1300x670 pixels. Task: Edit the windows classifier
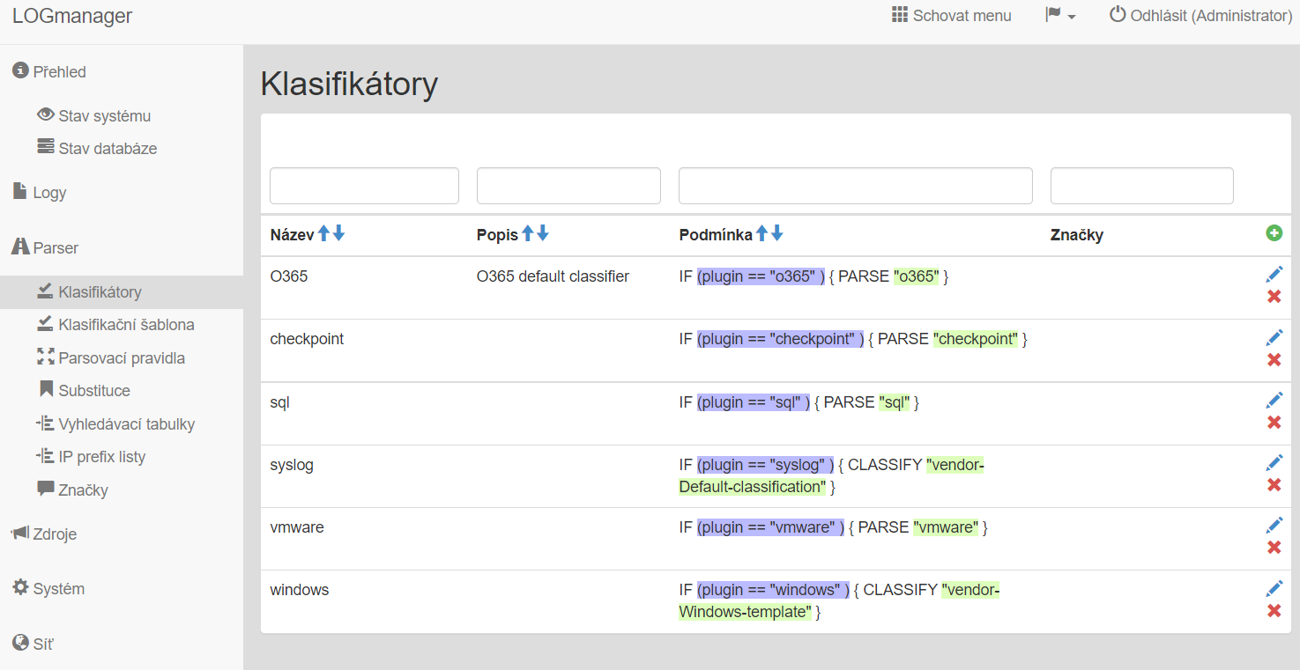[1274, 589]
